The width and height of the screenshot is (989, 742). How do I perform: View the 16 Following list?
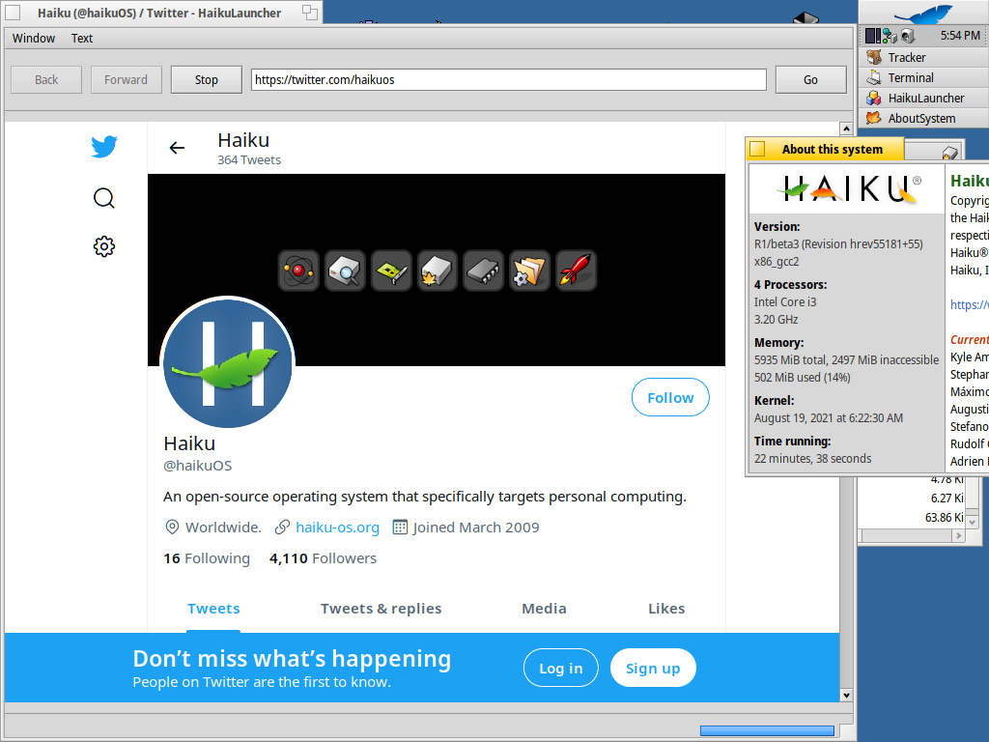207,558
